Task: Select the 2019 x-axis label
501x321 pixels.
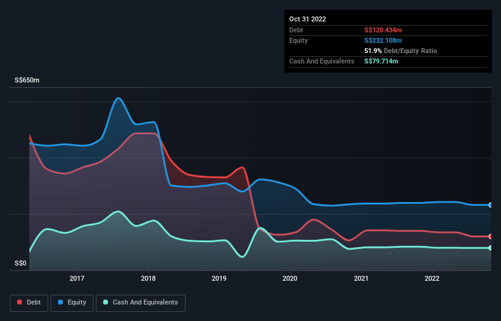Action: tap(219, 278)
